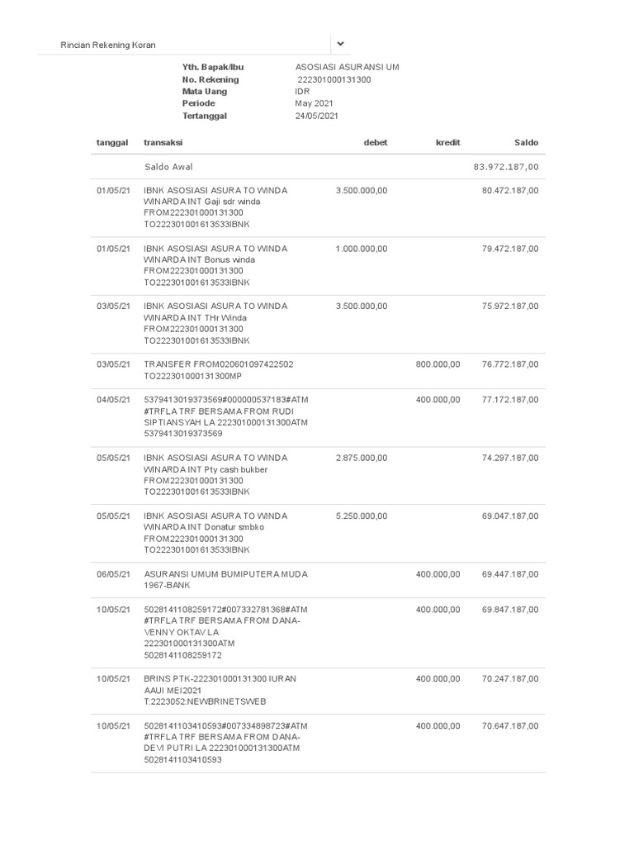Expand the Rincian Rekening Koran chevron

(340, 45)
